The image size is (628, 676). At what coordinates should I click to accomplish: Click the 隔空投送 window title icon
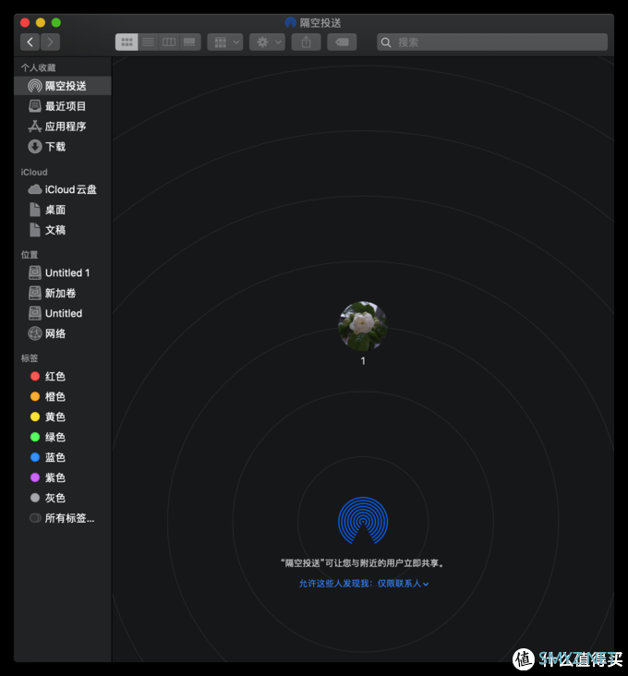click(291, 22)
